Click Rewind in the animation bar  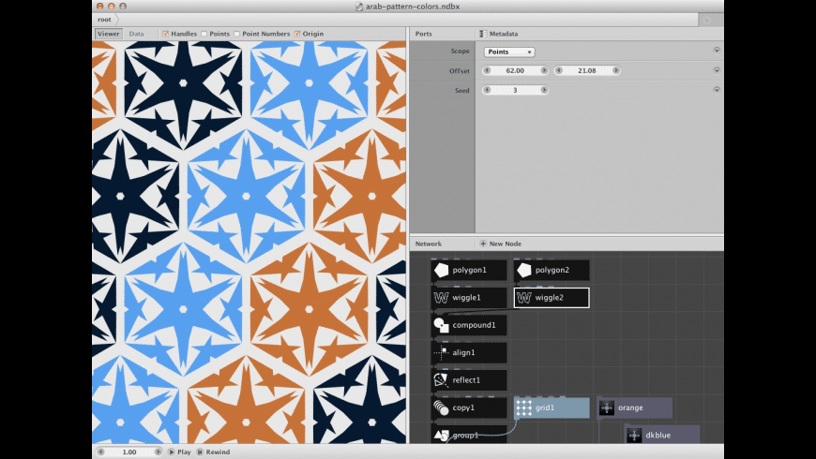pyautogui.click(x=214, y=452)
